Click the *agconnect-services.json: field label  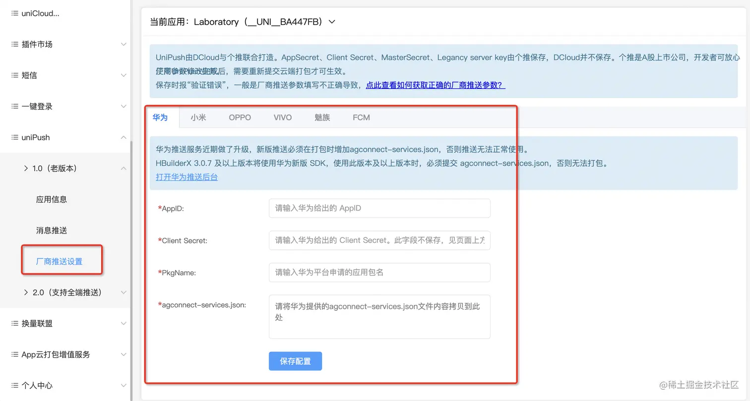(x=202, y=305)
